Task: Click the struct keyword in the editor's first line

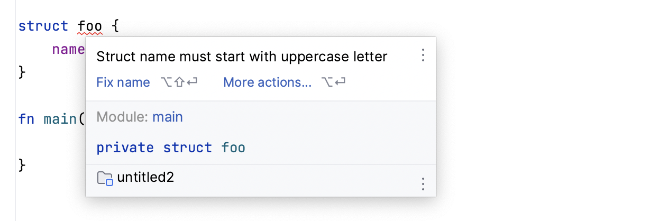Action: [43, 26]
